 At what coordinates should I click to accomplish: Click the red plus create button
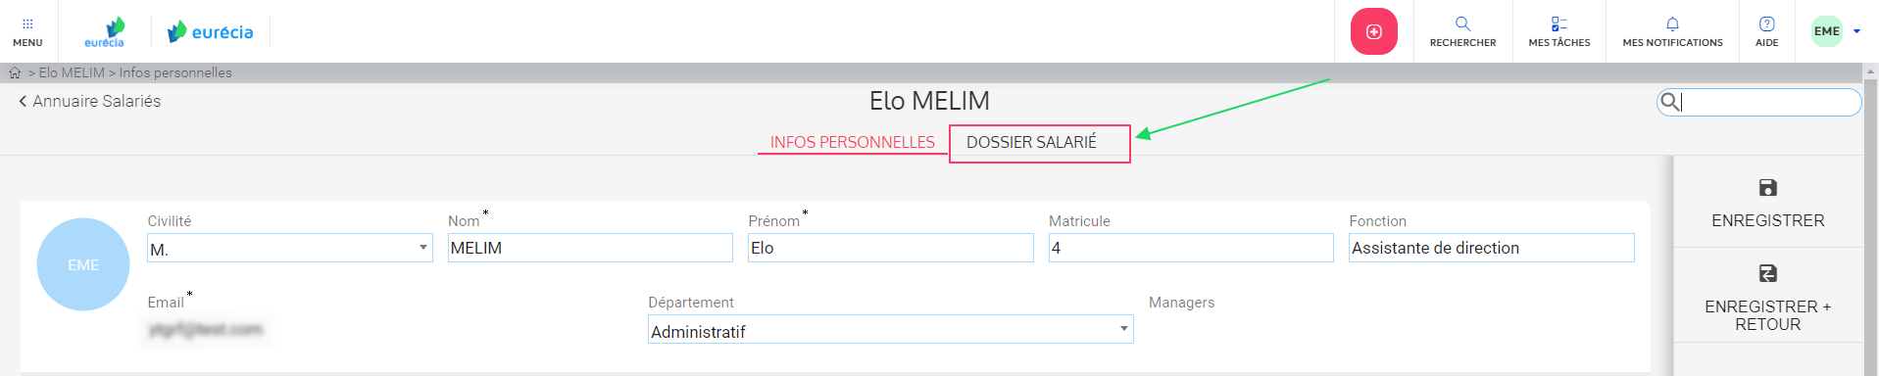pos(1373,31)
